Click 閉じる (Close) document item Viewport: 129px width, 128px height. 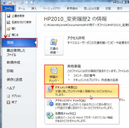click(x=13, y=35)
